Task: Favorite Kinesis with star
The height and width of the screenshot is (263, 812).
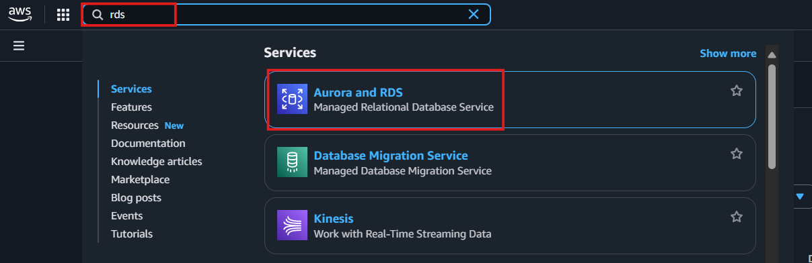Action: pos(737,217)
